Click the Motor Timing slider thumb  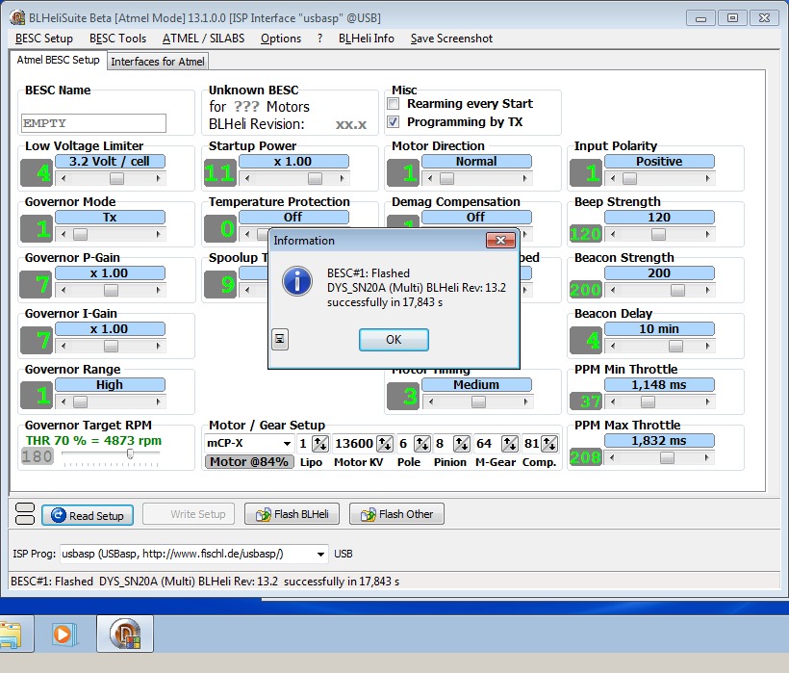coord(478,401)
